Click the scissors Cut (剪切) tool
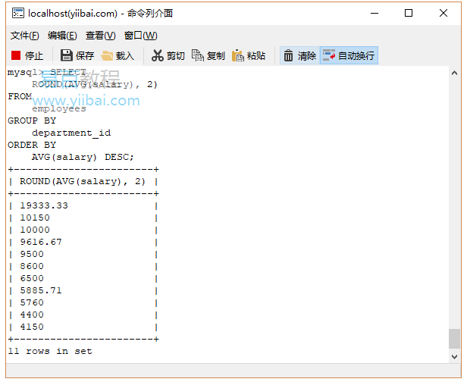Screen dimensions: 467x382 (x=168, y=55)
